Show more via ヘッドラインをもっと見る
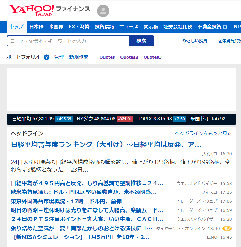The height and width of the screenshot is (247, 241). click(203, 133)
